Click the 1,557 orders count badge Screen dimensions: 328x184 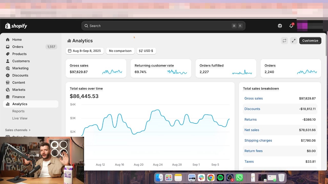pos(51,47)
